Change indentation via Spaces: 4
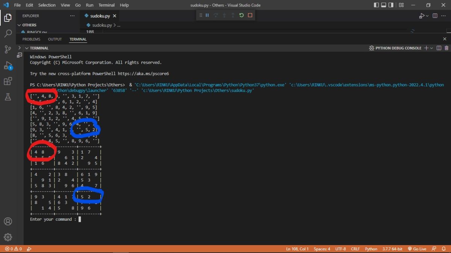 click(322, 249)
